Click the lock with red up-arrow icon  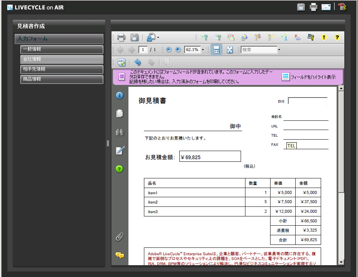(231, 37)
